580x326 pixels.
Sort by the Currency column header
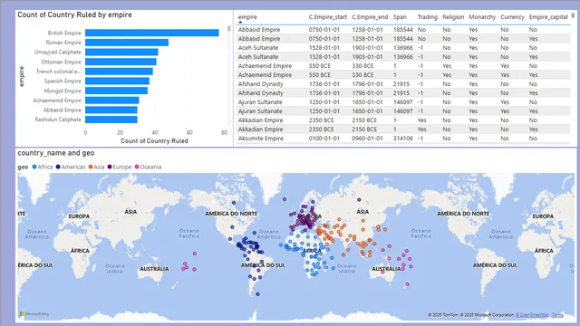tap(512, 17)
